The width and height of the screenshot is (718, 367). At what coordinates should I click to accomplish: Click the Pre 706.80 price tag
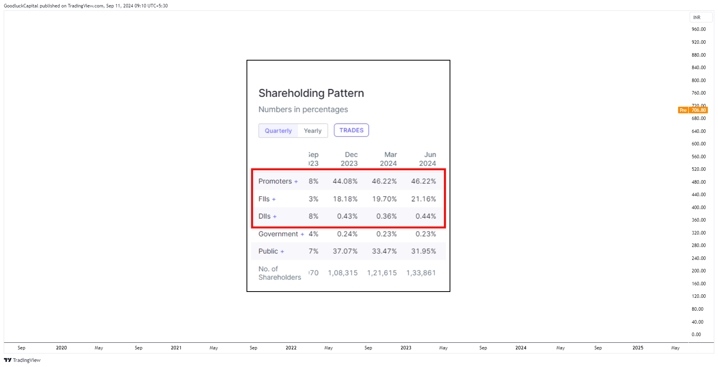[693, 110]
